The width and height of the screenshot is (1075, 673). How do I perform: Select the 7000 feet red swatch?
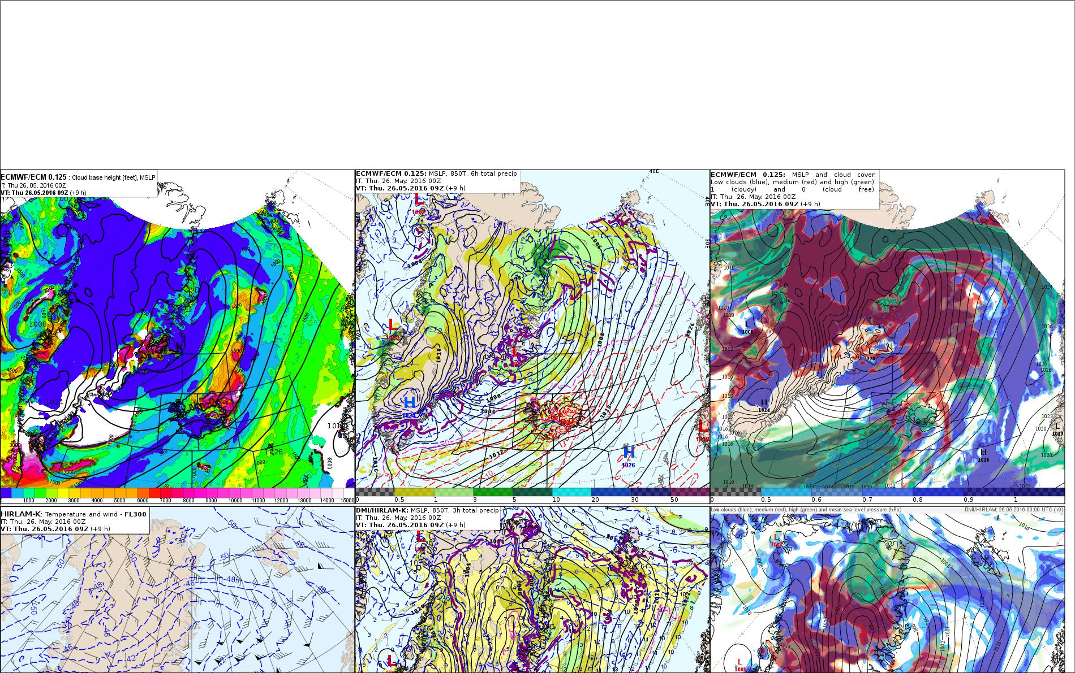click(166, 493)
